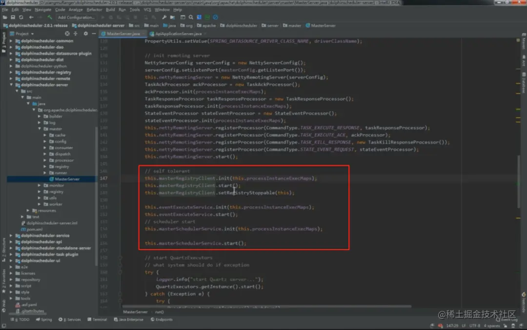
Task: Click the Save All toolbar icon
Action: click(x=13, y=17)
